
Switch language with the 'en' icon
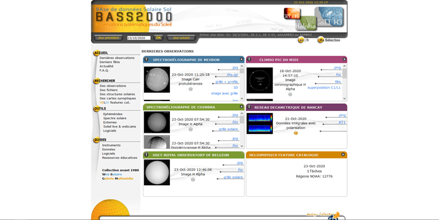point(301,40)
